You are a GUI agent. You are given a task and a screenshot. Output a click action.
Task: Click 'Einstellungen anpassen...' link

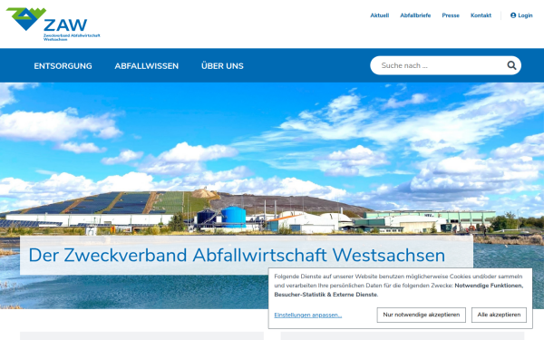tap(308, 315)
